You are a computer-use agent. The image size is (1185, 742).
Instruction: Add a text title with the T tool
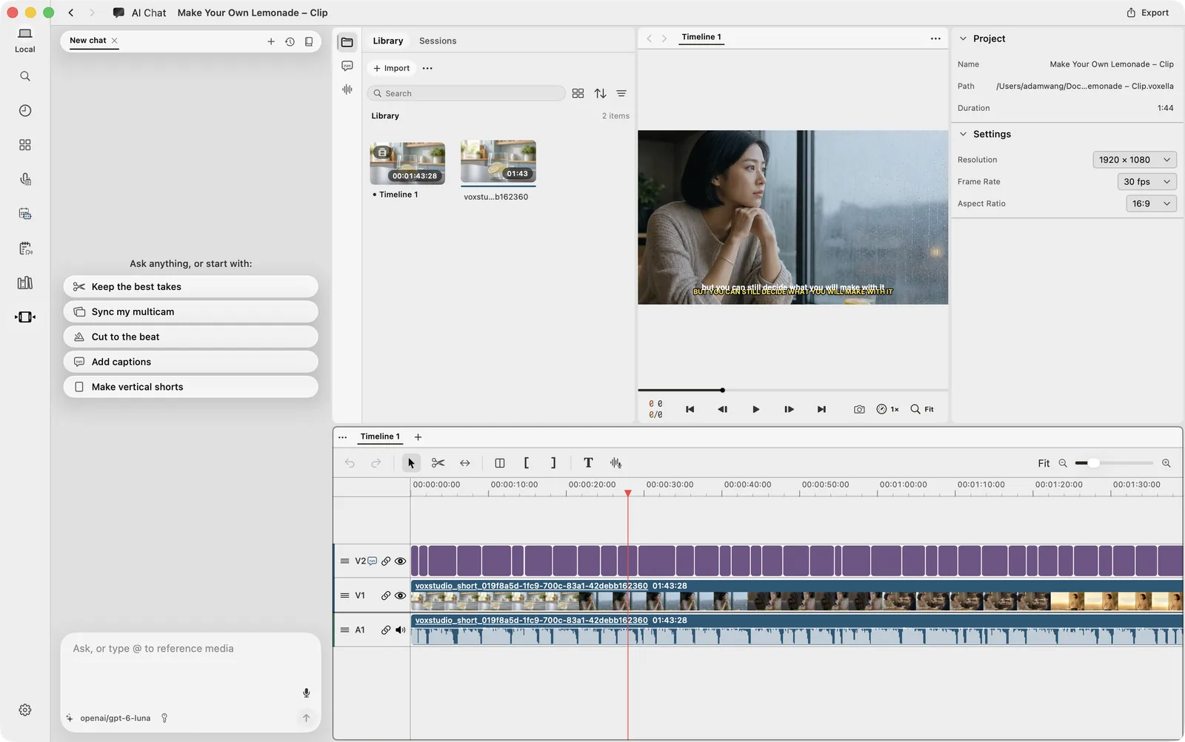(588, 463)
